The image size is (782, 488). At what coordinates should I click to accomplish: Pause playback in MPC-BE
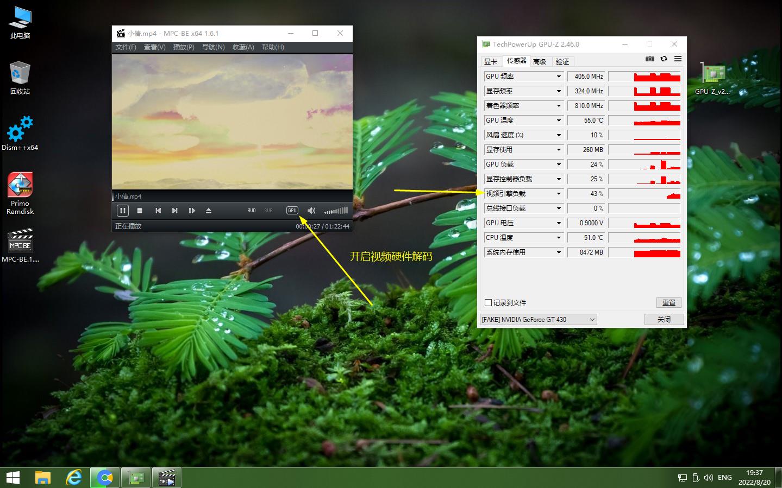[123, 211]
